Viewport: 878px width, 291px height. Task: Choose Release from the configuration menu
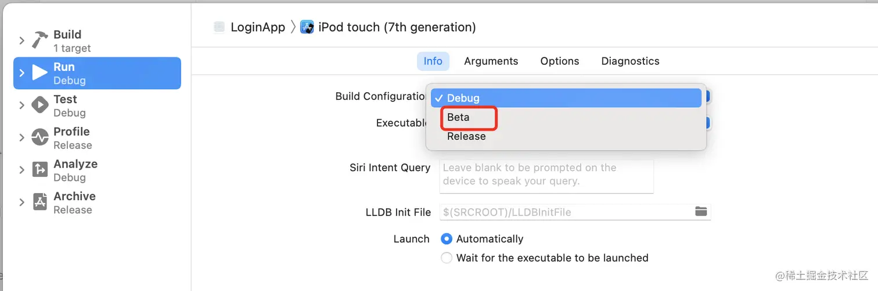point(466,136)
